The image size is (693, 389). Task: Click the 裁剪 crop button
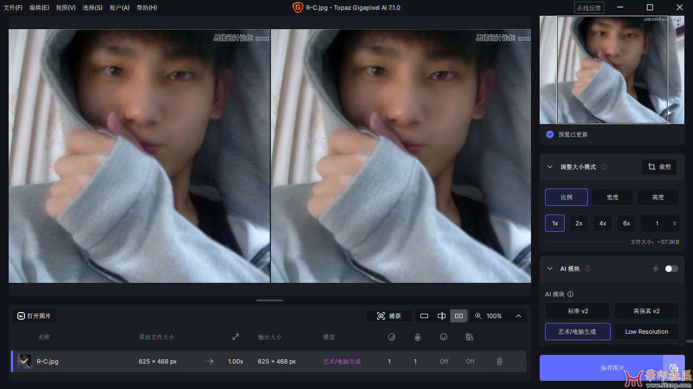[659, 167]
